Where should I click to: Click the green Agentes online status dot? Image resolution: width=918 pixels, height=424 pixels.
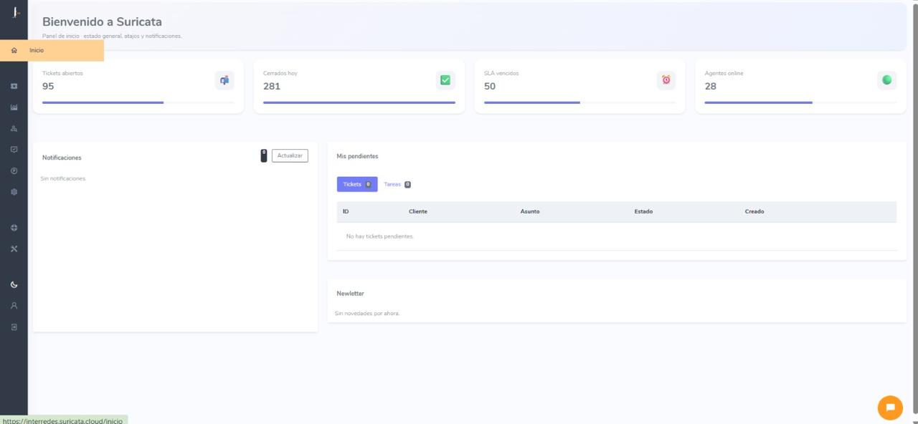click(x=886, y=80)
